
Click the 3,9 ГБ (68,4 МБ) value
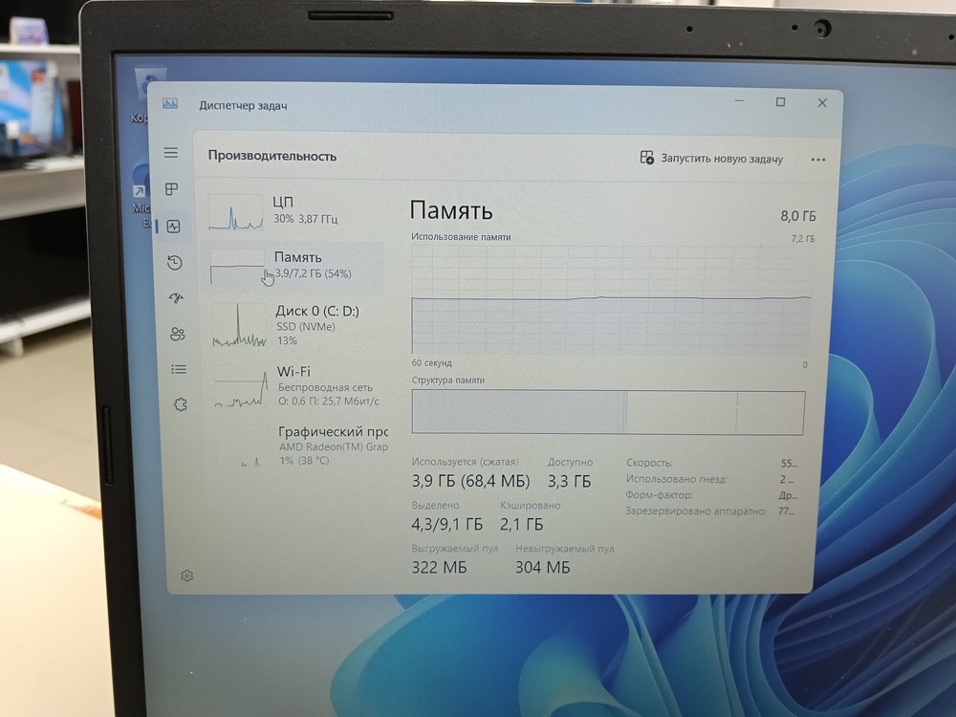pos(470,481)
